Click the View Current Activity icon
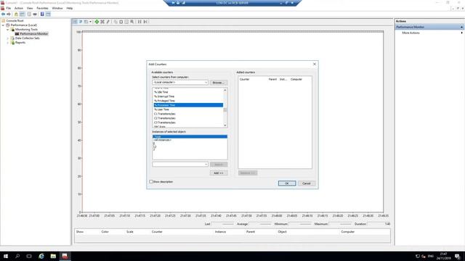Image resolution: width=465 pixels, height=261 pixels. tap(75, 22)
